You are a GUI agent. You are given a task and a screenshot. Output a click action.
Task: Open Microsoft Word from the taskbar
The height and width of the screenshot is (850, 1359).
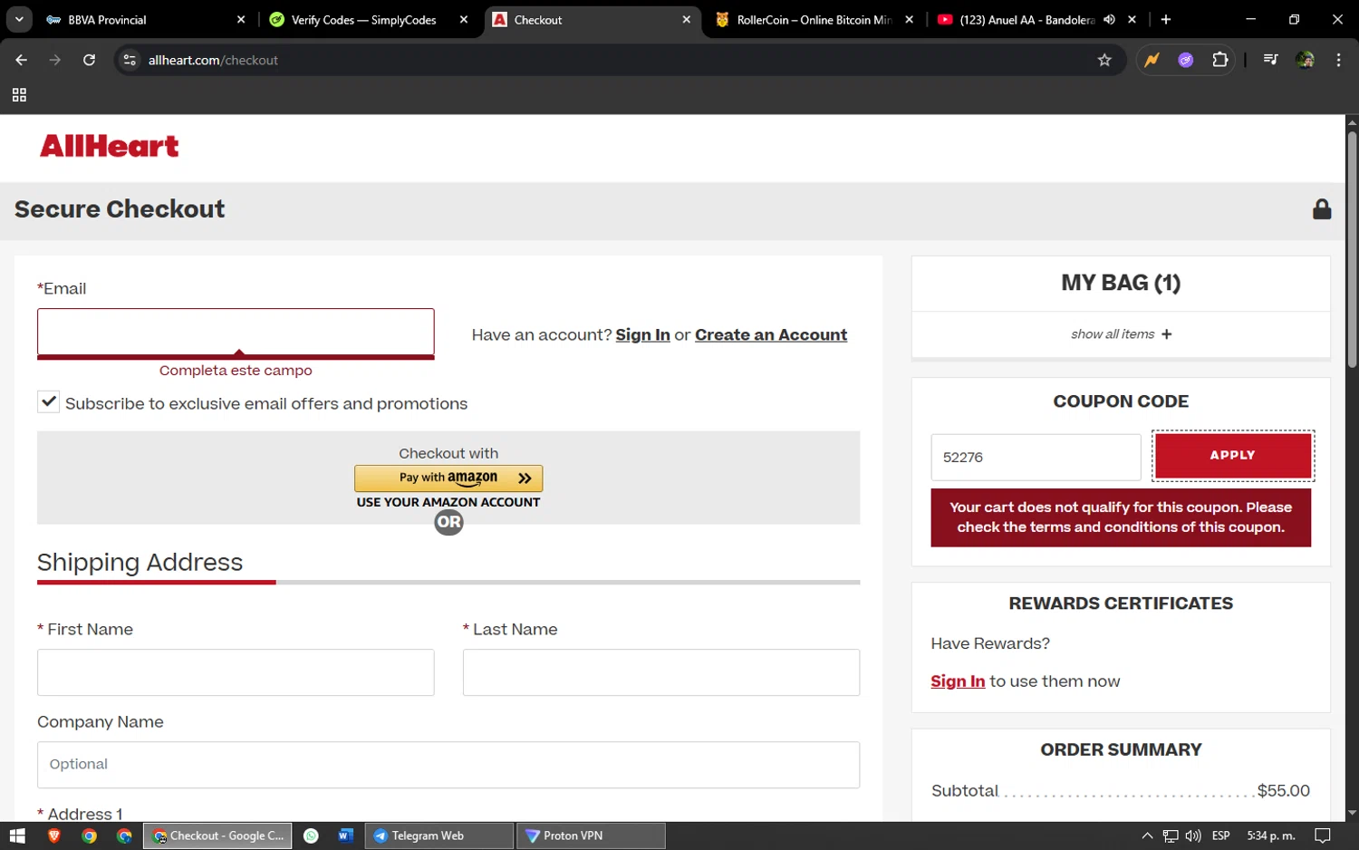click(x=345, y=836)
